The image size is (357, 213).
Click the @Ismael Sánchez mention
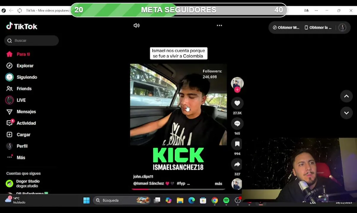(x=149, y=183)
